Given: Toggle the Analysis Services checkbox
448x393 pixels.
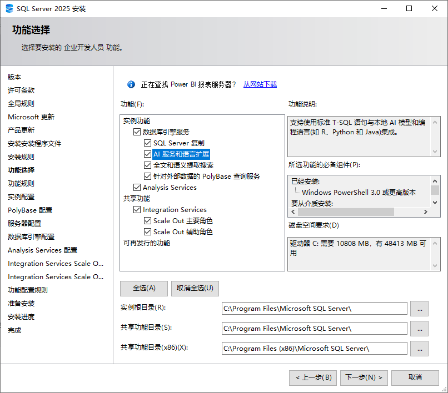Looking at the screenshot, I should [x=137, y=188].
